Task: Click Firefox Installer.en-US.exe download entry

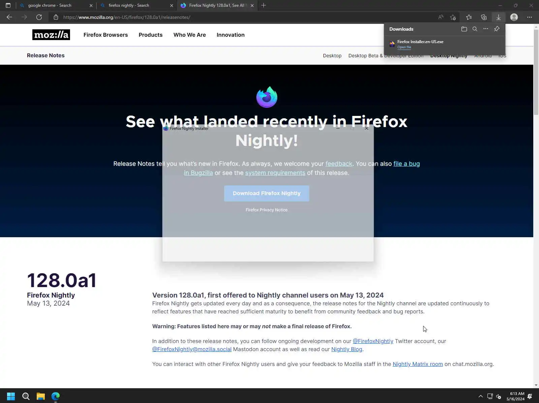Action: (x=445, y=44)
